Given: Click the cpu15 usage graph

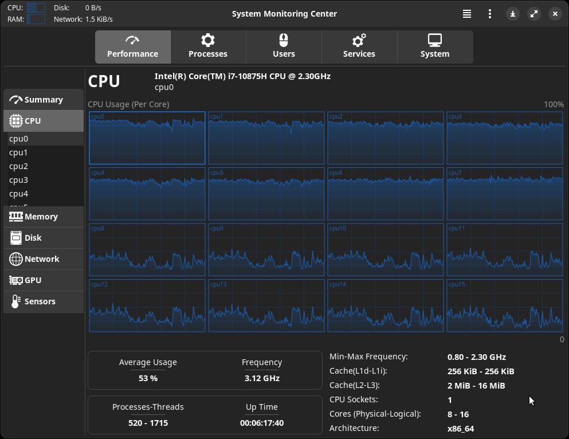Looking at the screenshot, I should click(x=505, y=305).
